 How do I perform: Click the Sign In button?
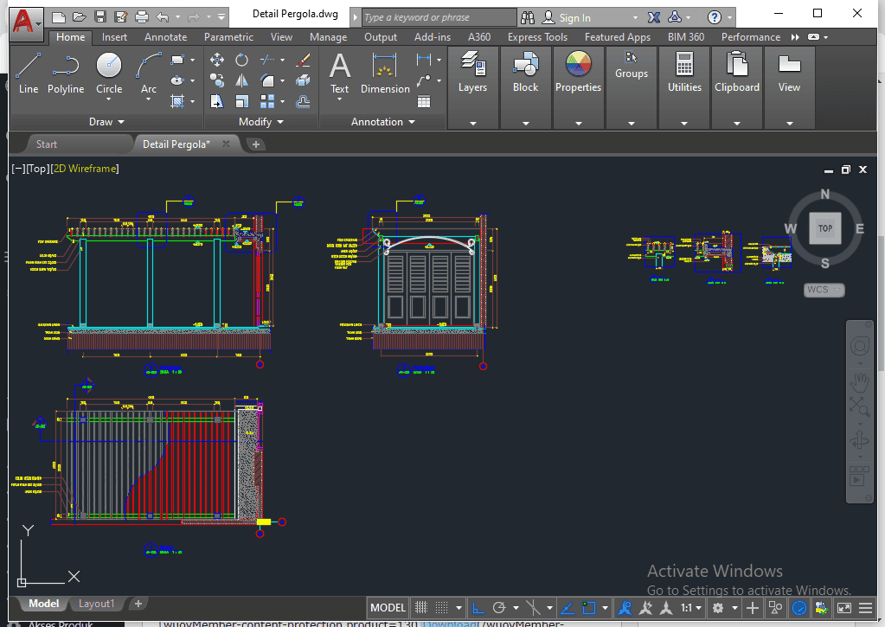[x=574, y=17]
